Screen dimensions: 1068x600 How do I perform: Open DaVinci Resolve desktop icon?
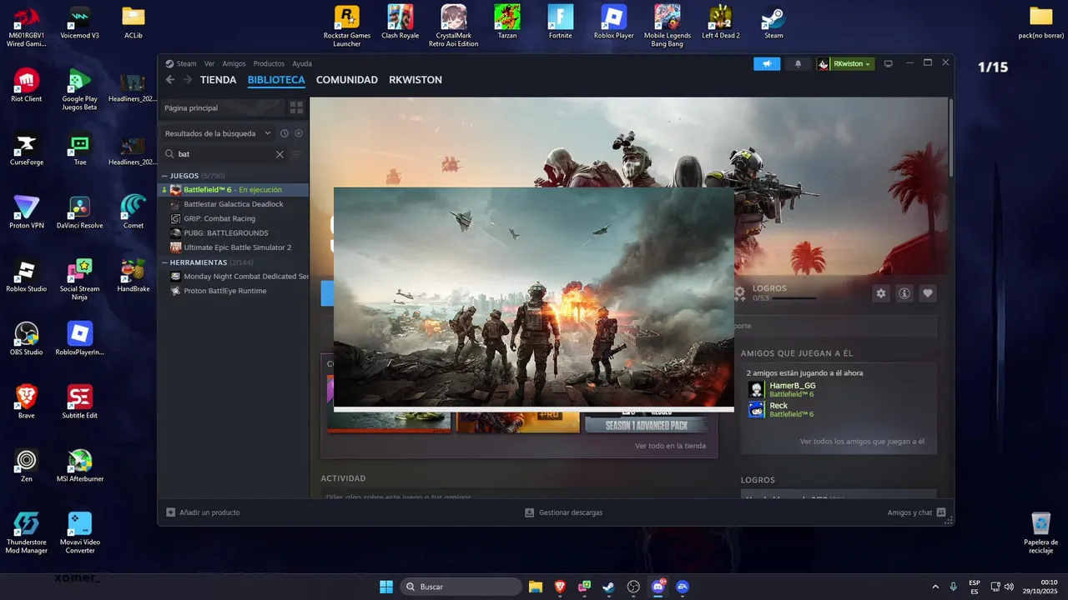tap(80, 212)
